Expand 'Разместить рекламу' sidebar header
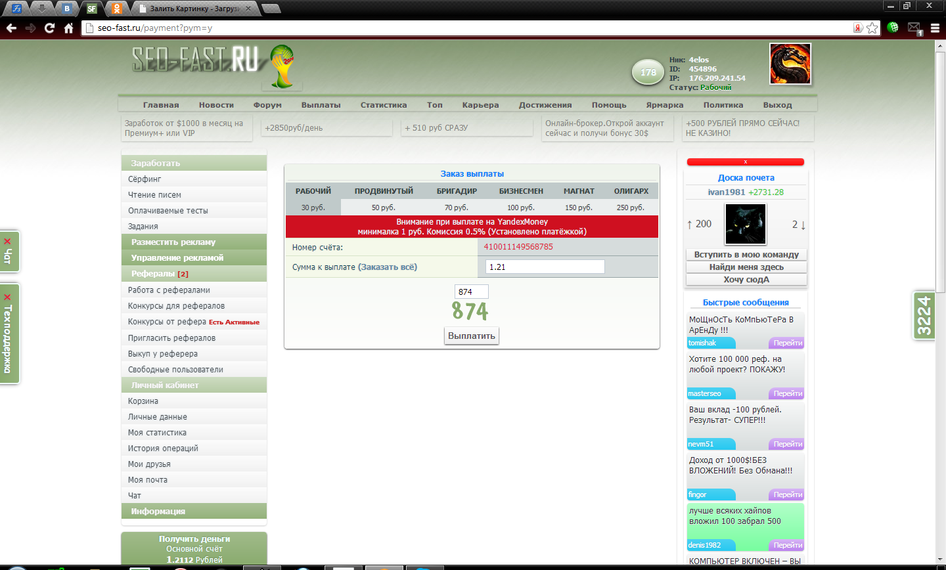Image resolution: width=946 pixels, height=570 pixels. click(x=194, y=242)
